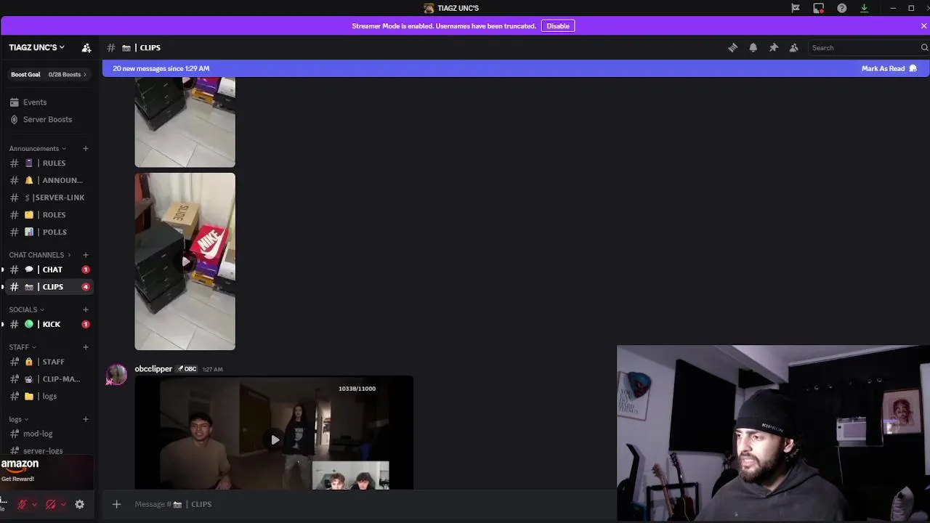Add channel to logs category
This screenshot has width=930, height=523.
click(x=86, y=419)
